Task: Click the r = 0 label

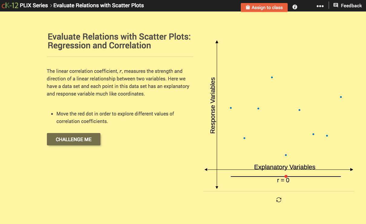Action: [283, 180]
